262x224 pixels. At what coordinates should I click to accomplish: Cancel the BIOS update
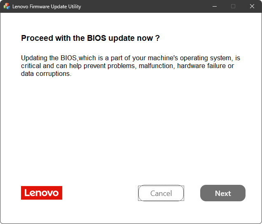[x=161, y=193]
